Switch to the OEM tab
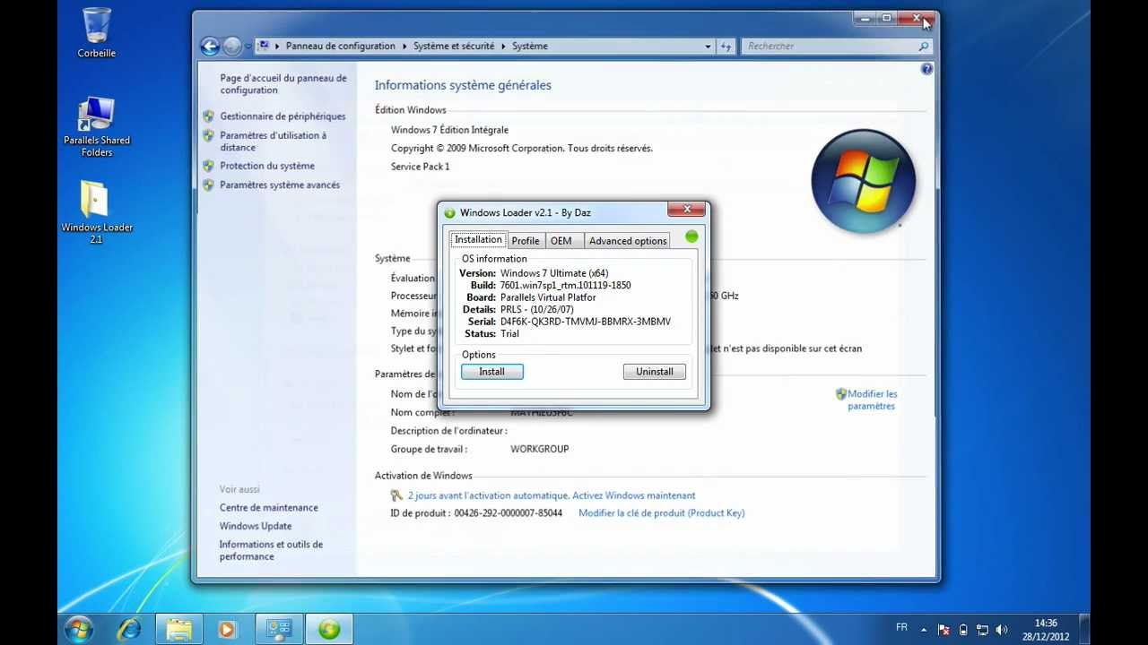This screenshot has width=1148, height=645. pyautogui.click(x=561, y=241)
